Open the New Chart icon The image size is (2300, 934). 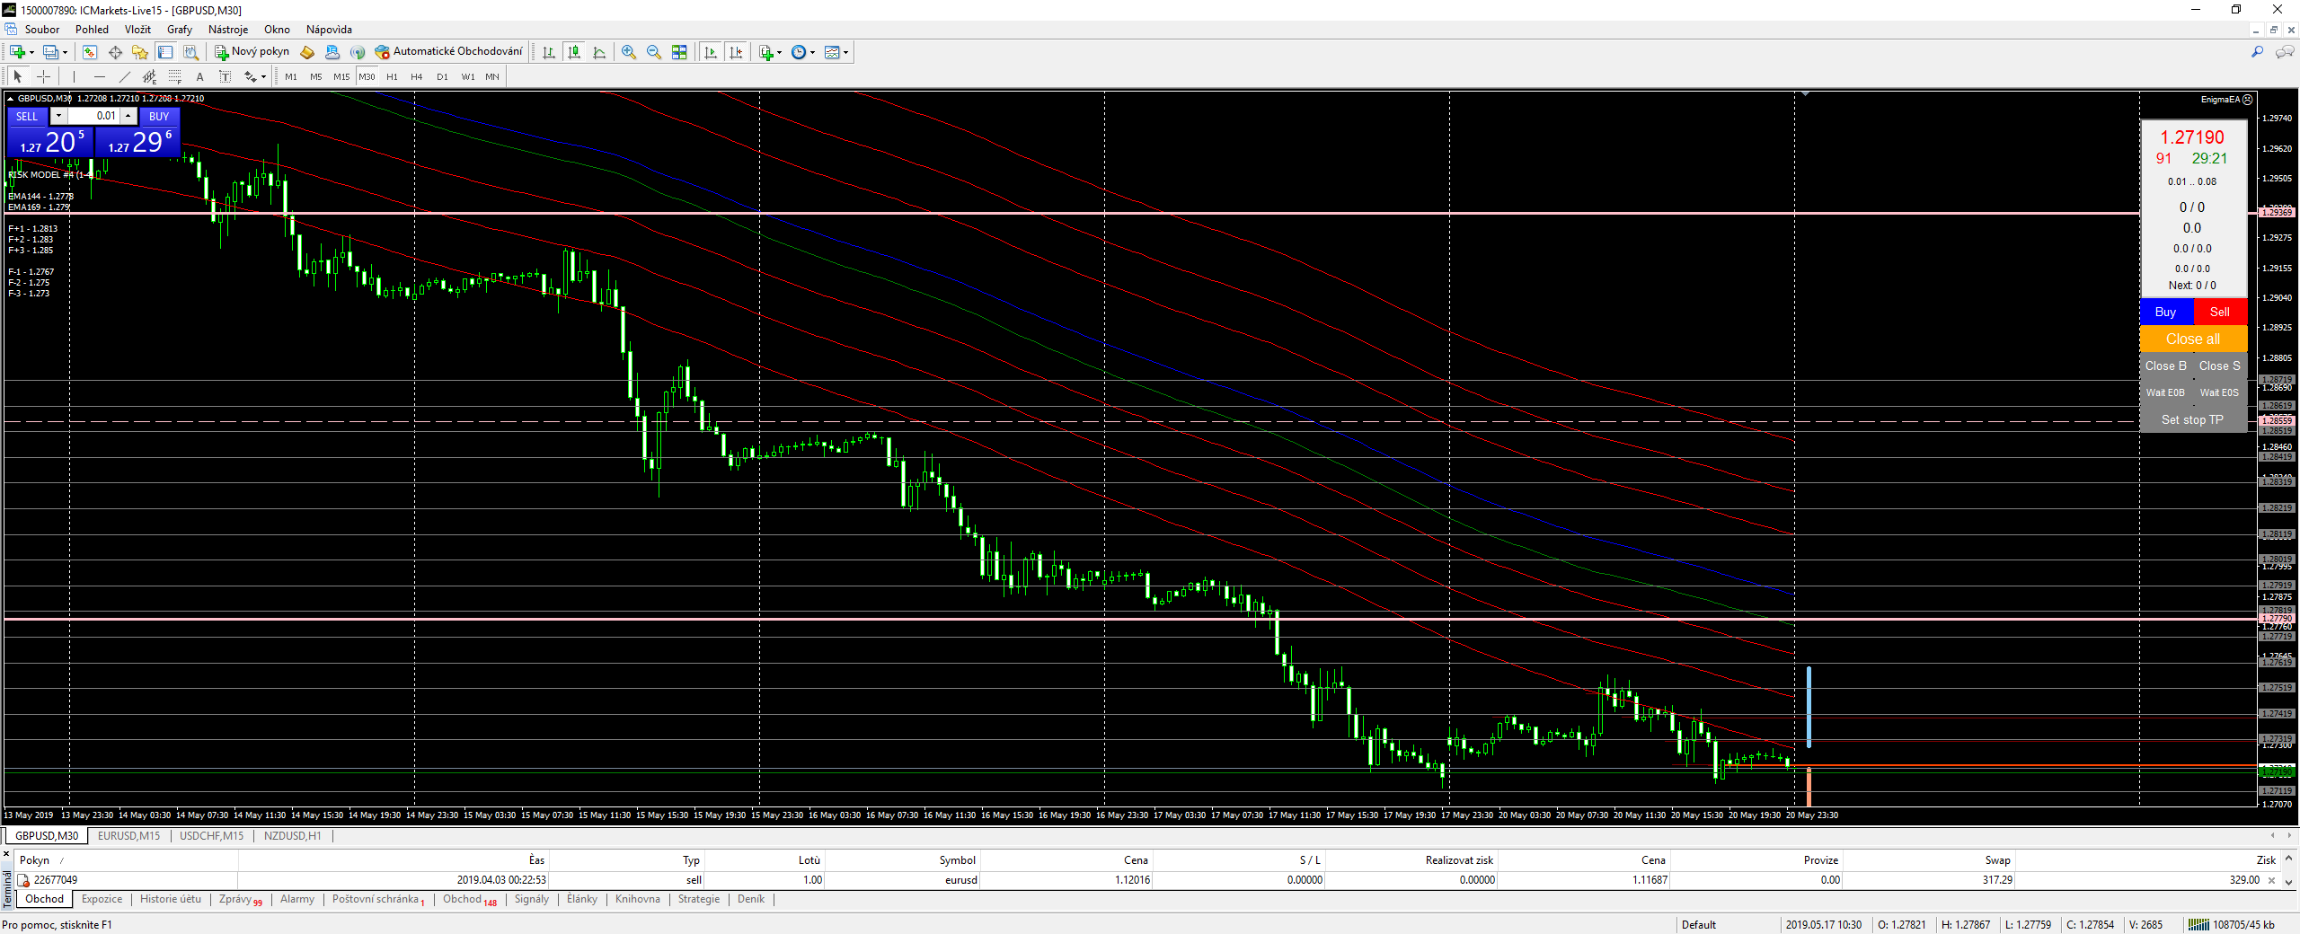(17, 52)
